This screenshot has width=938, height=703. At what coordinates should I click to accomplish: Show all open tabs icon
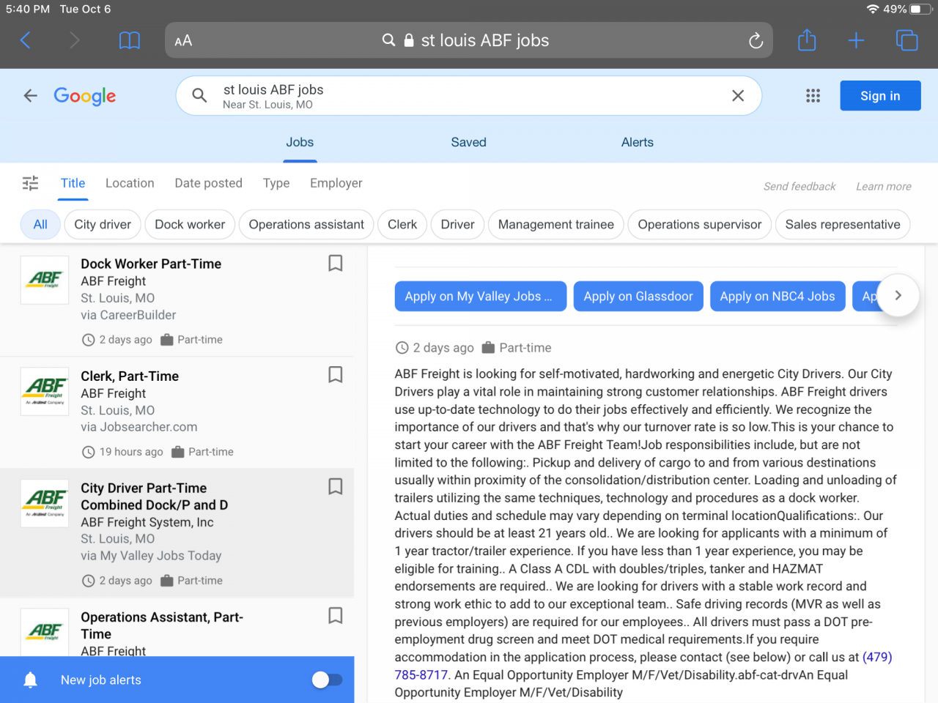point(906,40)
